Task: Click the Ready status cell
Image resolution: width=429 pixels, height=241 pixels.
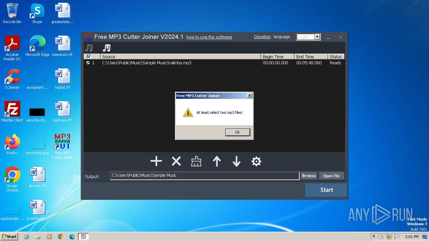Action: (x=335, y=63)
